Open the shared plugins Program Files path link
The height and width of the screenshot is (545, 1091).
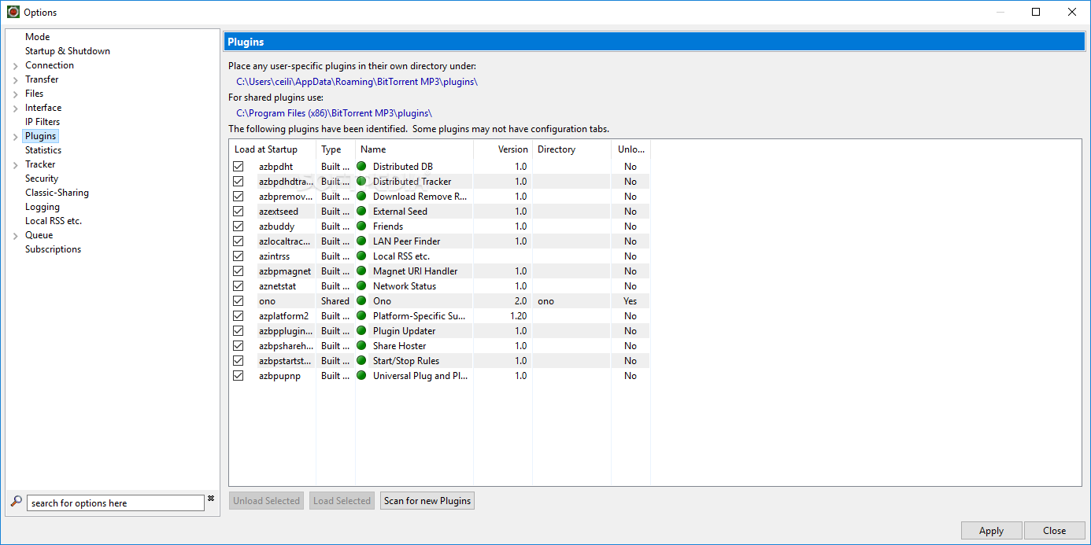(334, 113)
